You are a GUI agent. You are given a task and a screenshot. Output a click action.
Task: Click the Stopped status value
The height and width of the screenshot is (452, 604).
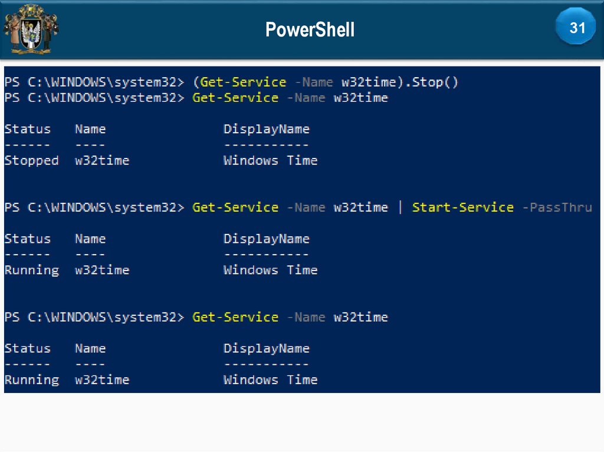pyautogui.click(x=32, y=160)
